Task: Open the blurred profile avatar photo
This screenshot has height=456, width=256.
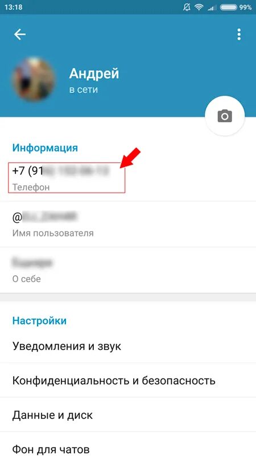Action: 33,79
